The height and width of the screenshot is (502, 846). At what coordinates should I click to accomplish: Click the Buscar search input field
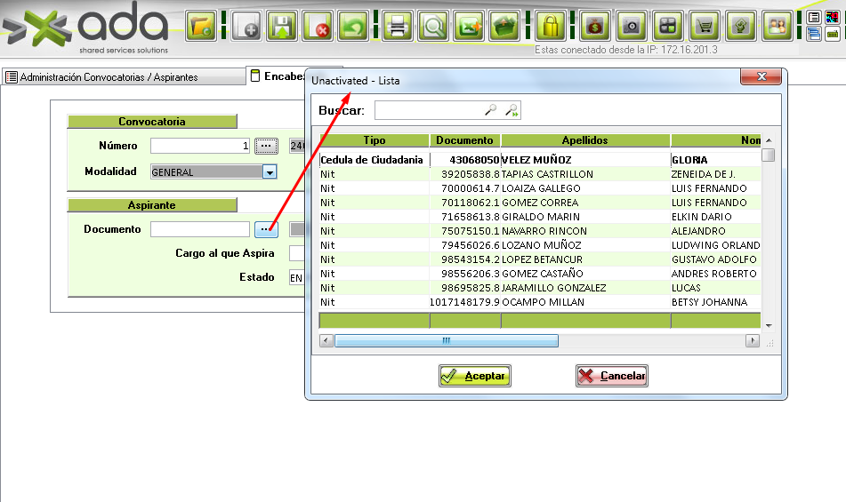(x=429, y=110)
